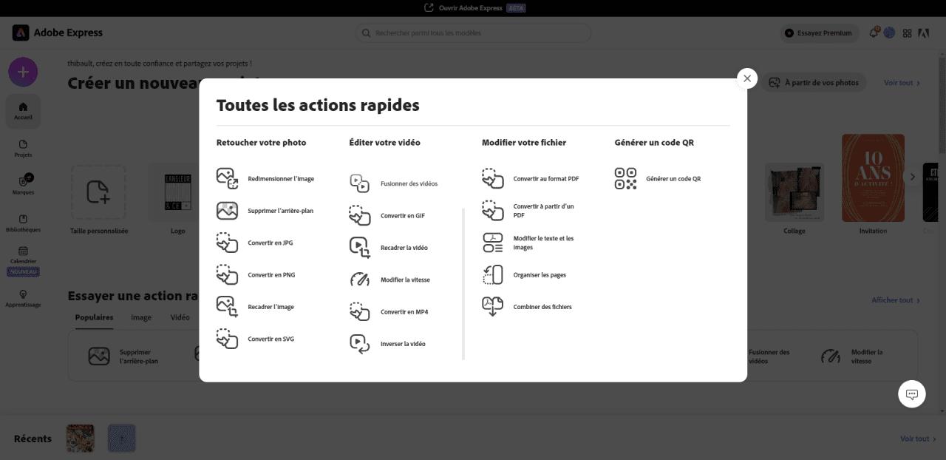Open the Modifier la vitesse video tool

(x=405, y=280)
